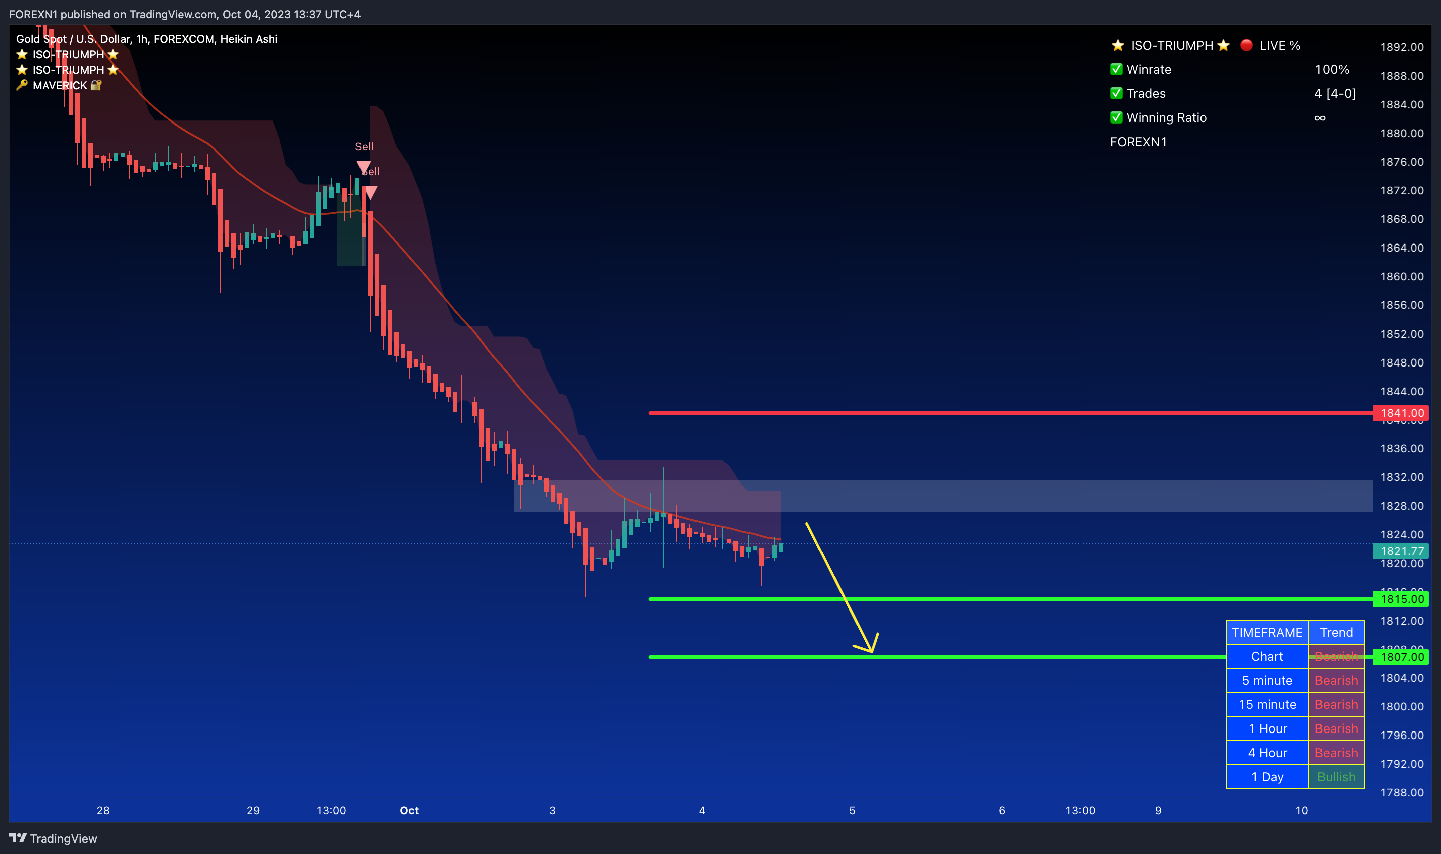The width and height of the screenshot is (1441, 854).
Task: Select the red horizontal line at 1841
Action: [1010, 413]
